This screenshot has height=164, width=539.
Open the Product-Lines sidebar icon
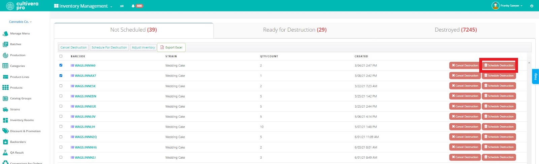tap(5, 77)
